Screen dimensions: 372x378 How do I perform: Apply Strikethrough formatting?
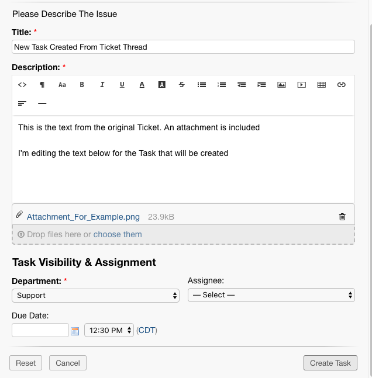tap(182, 85)
